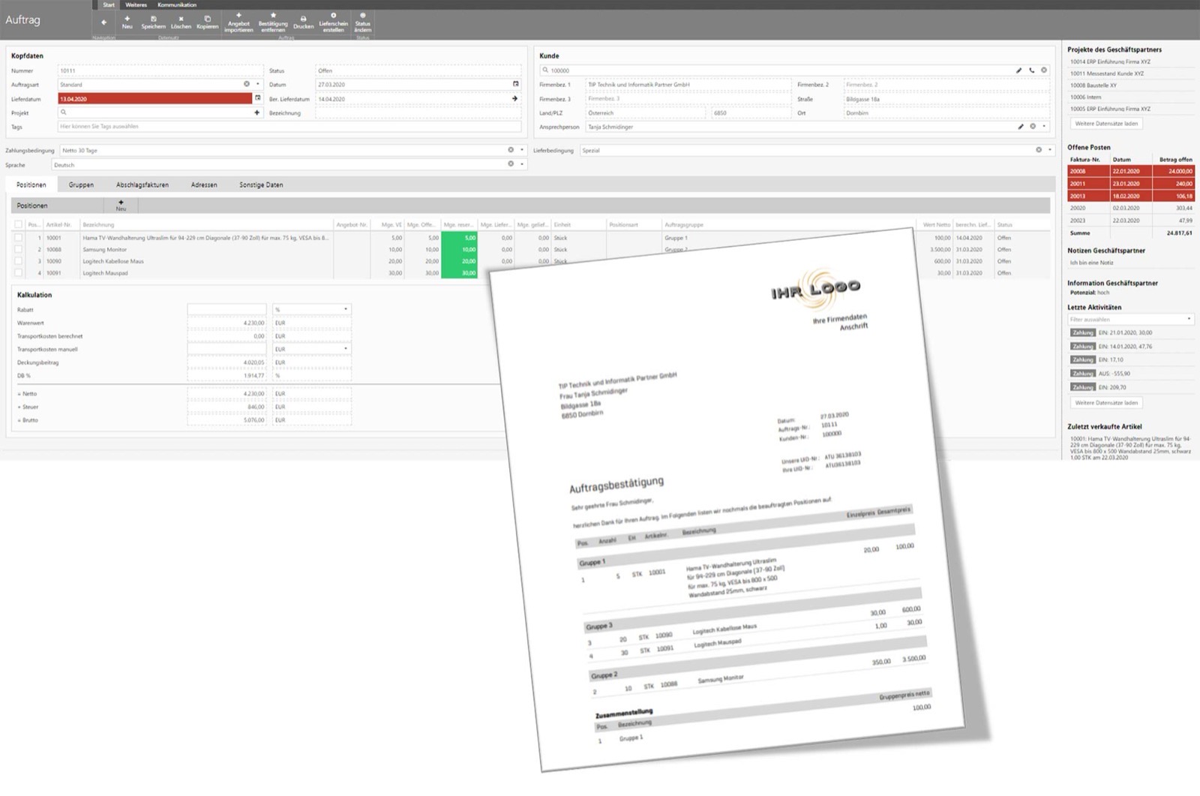
Task: Print the order with Drucken
Action: (x=303, y=22)
